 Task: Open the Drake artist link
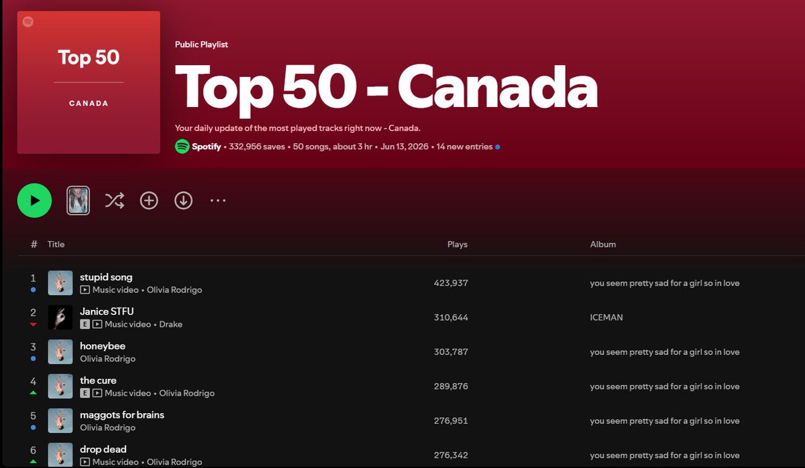[x=170, y=324]
